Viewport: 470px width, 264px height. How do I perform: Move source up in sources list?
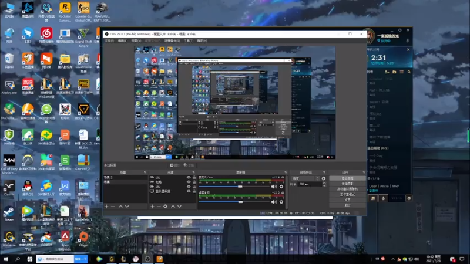point(173,207)
